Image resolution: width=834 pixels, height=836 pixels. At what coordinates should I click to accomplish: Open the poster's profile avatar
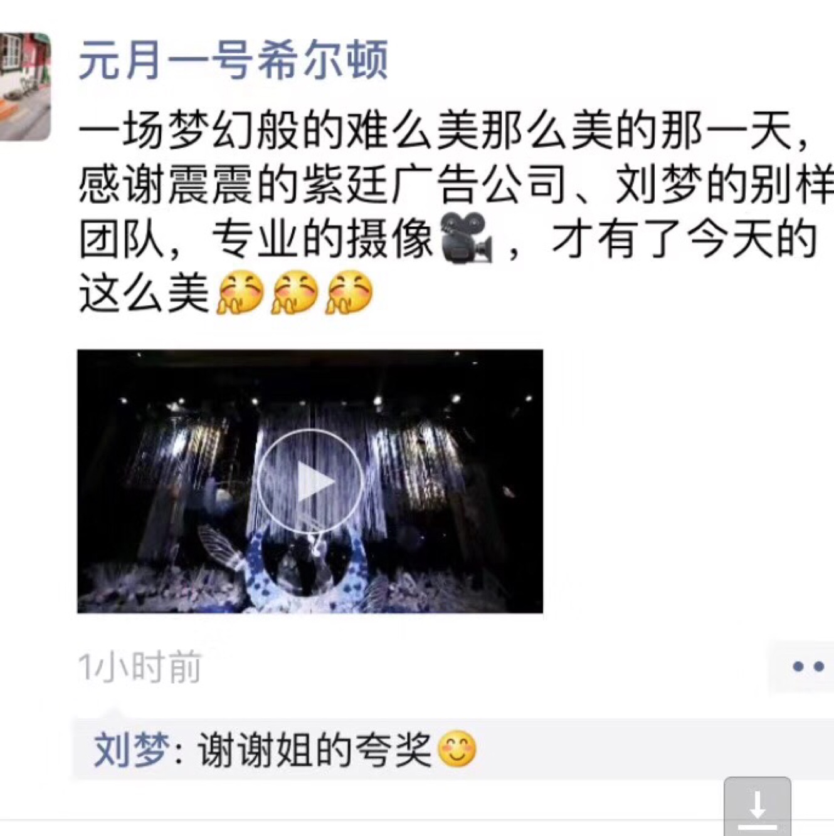coord(25,86)
